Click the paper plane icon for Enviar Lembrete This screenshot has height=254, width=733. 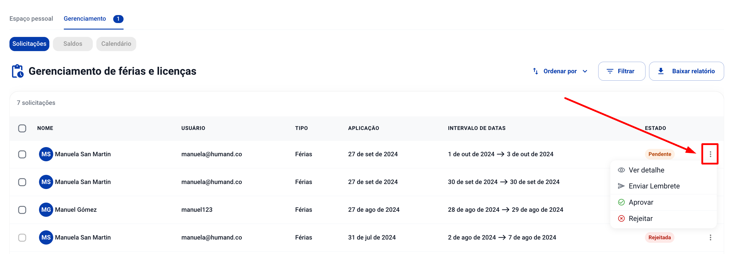point(621,186)
